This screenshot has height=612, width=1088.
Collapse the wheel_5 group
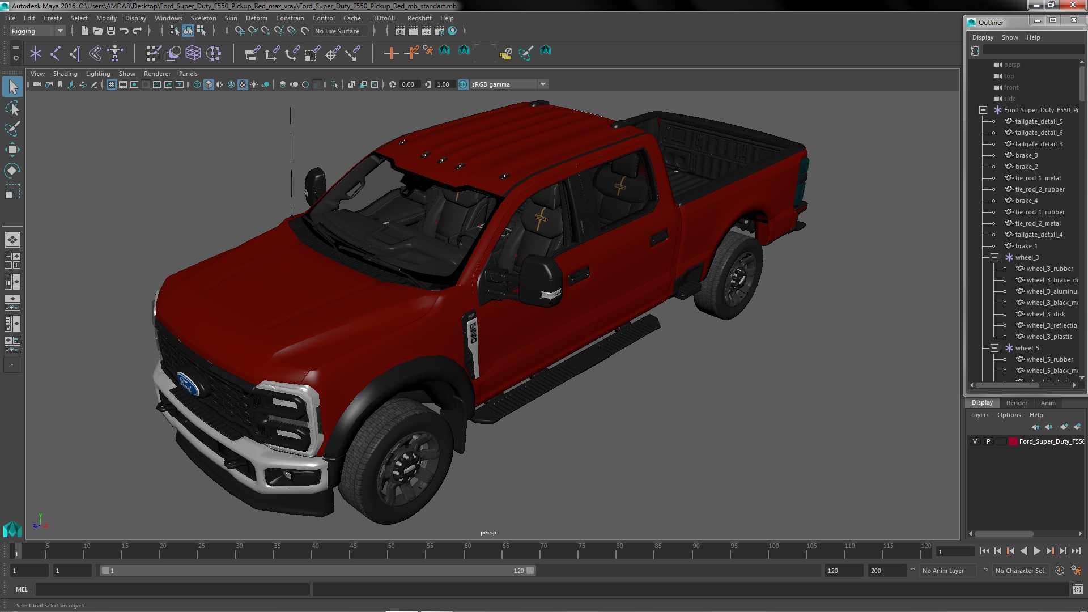pyautogui.click(x=994, y=348)
